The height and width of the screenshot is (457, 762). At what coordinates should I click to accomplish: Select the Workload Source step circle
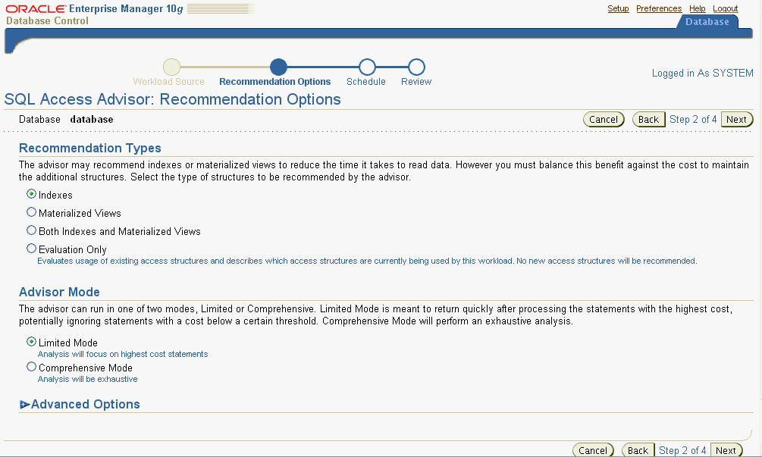[x=171, y=67]
